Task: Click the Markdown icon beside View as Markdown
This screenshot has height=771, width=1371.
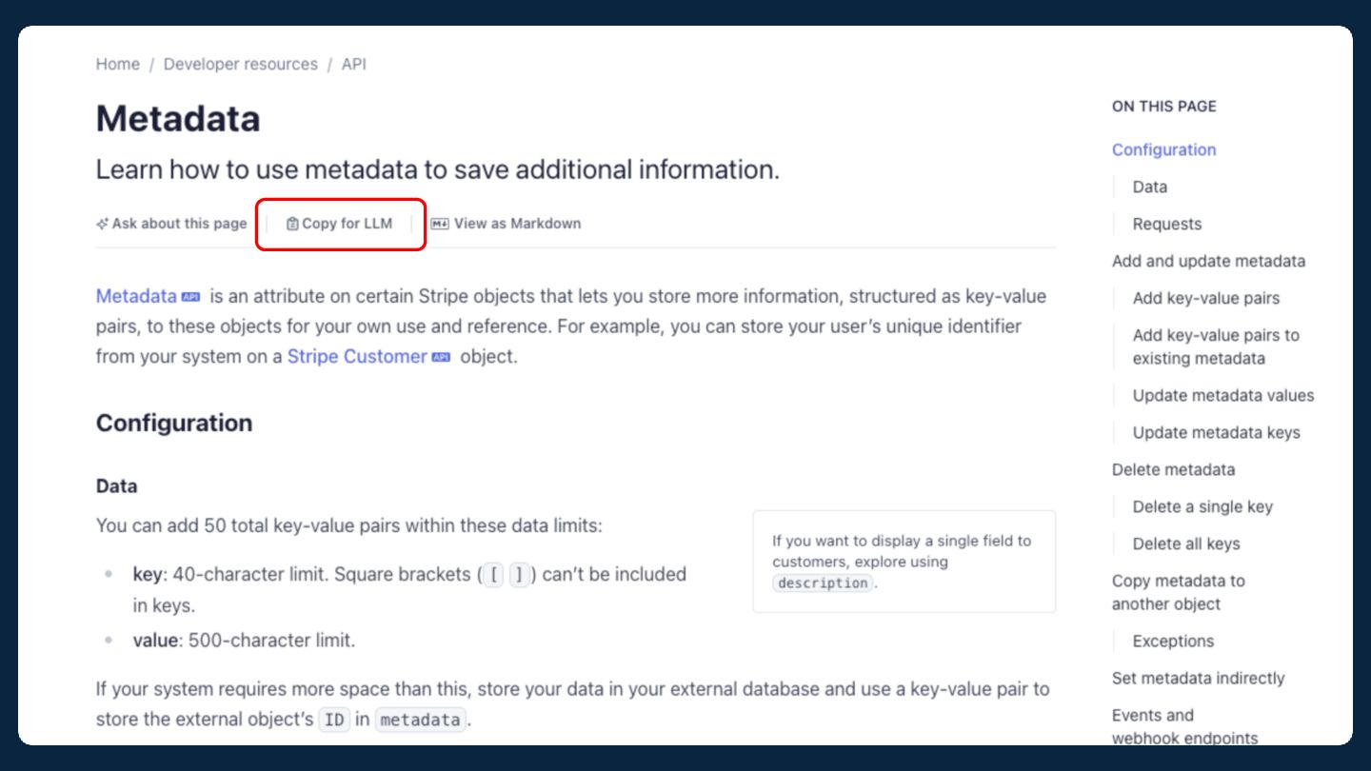Action: (x=439, y=224)
